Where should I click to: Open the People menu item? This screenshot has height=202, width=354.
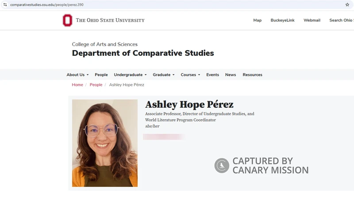coord(101,75)
